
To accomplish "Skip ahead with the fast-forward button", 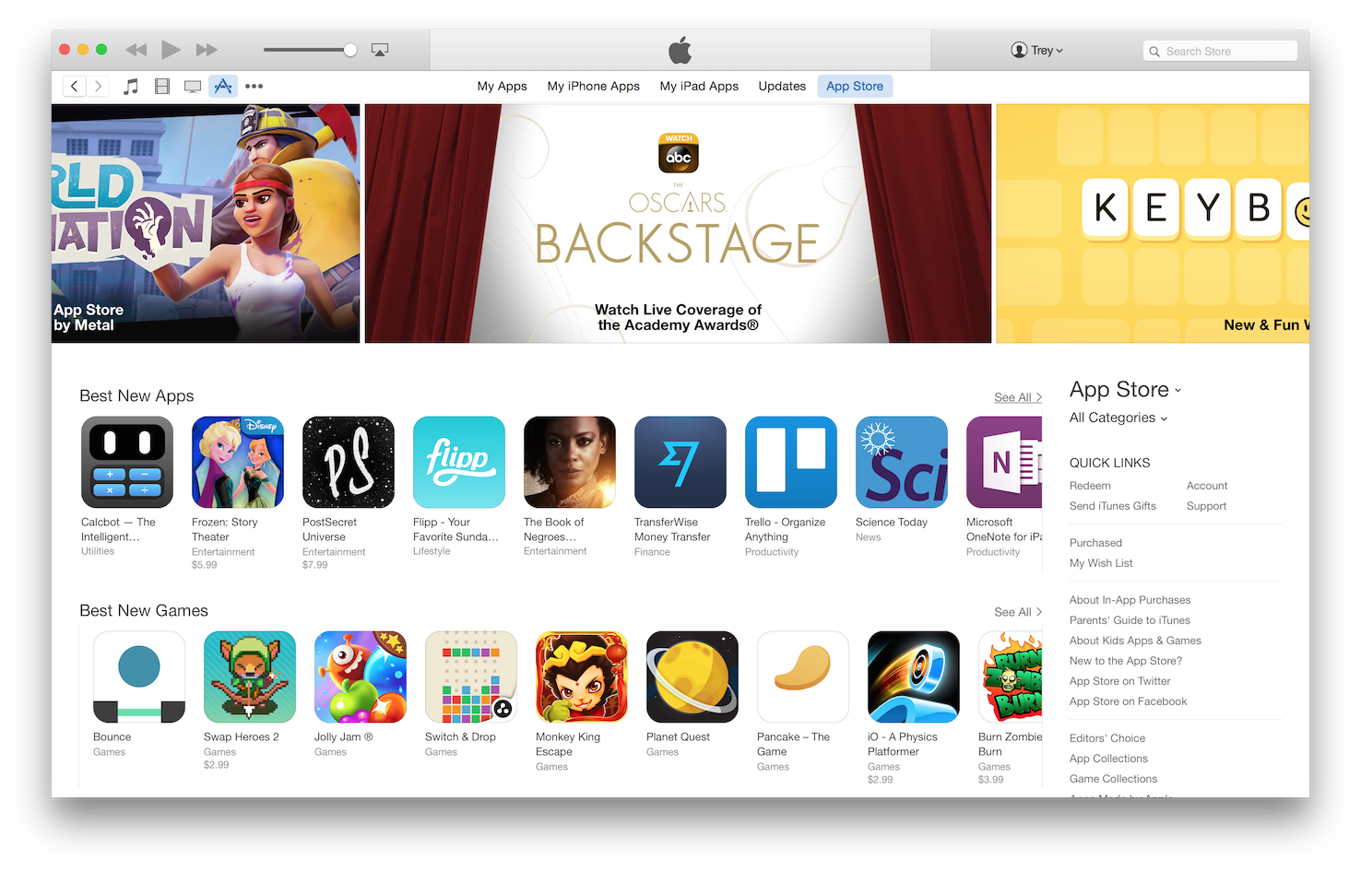I will [x=207, y=50].
